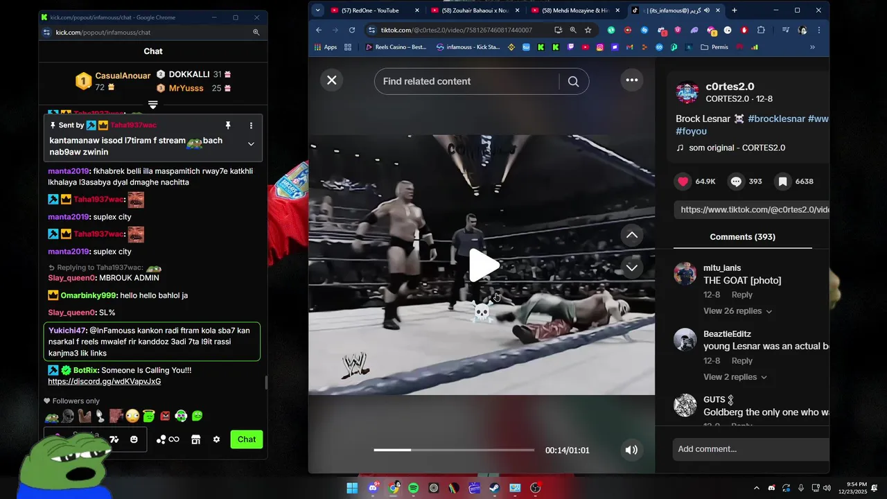The height and width of the screenshot is (499, 887).
Task: Open the Kick shop storefront icon
Action: (x=195, y=439)
